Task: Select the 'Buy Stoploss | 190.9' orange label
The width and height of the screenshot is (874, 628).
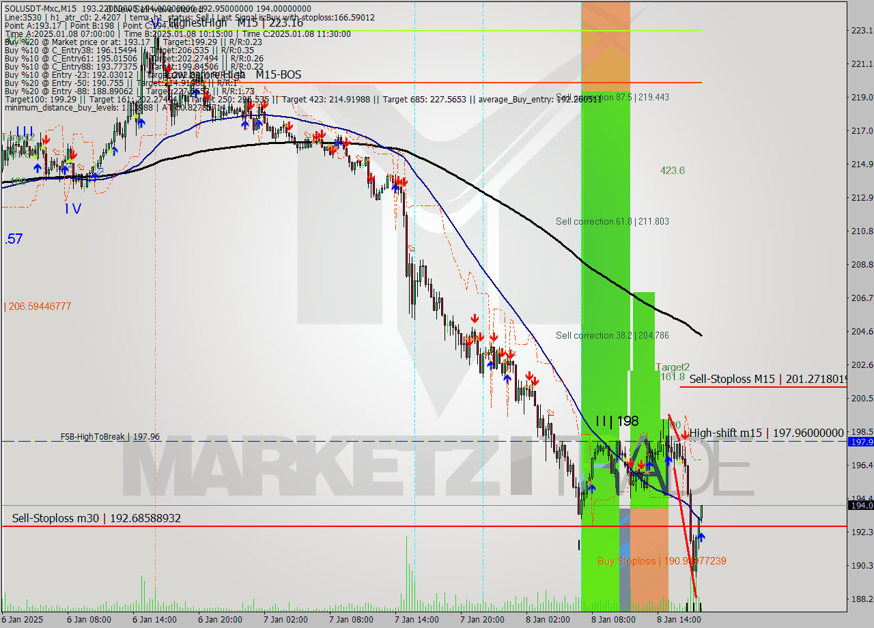Action: 662,561
